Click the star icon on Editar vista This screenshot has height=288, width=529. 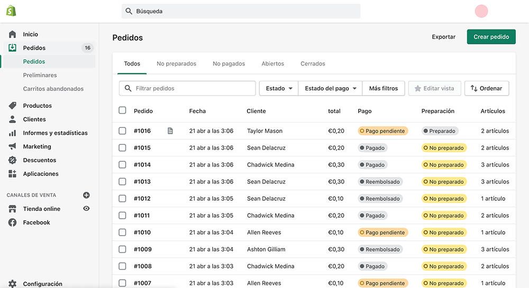click(418, 88)
